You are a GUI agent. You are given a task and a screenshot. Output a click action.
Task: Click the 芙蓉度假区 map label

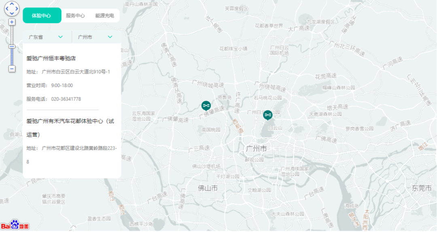pos(236,8)
